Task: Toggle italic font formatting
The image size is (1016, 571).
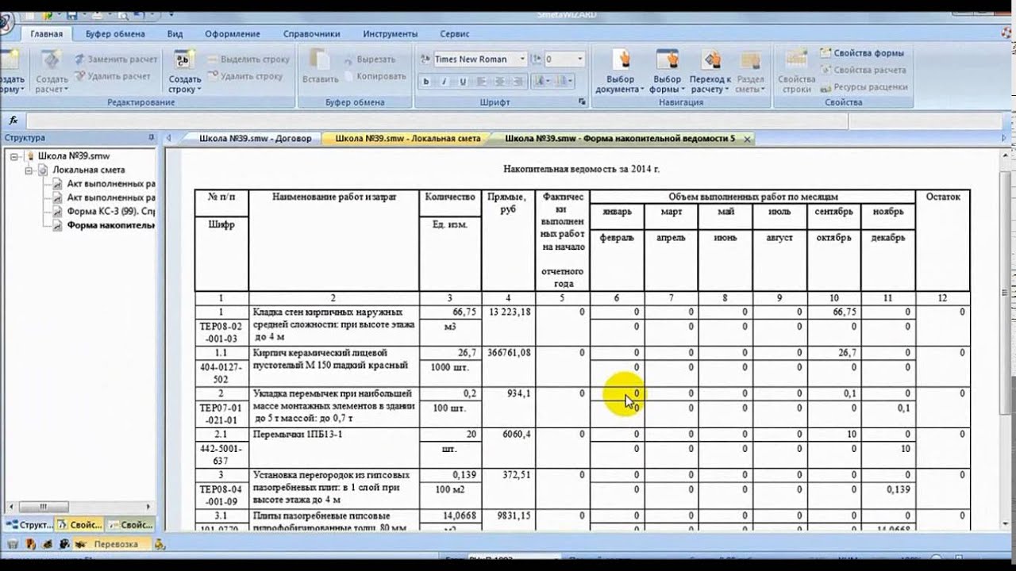Action: (444, 82)
